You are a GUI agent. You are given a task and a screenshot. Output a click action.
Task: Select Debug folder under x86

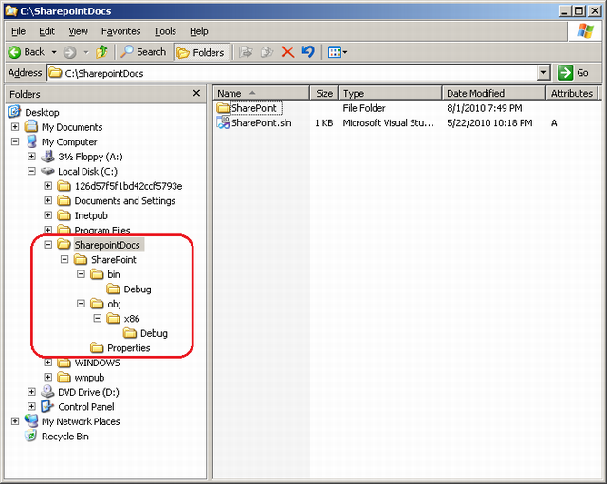154,333
